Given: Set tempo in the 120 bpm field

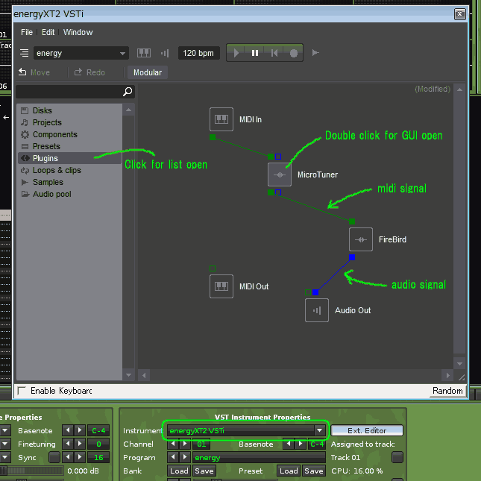Looking at the screenshot, I should pos(198,53).
